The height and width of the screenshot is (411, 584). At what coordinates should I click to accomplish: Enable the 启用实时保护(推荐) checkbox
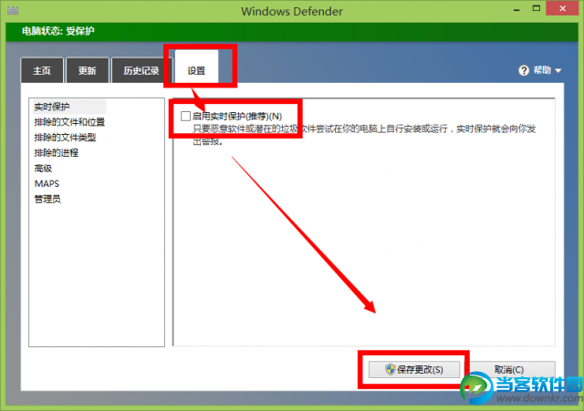pyautogui.click(x=185, y=116)
